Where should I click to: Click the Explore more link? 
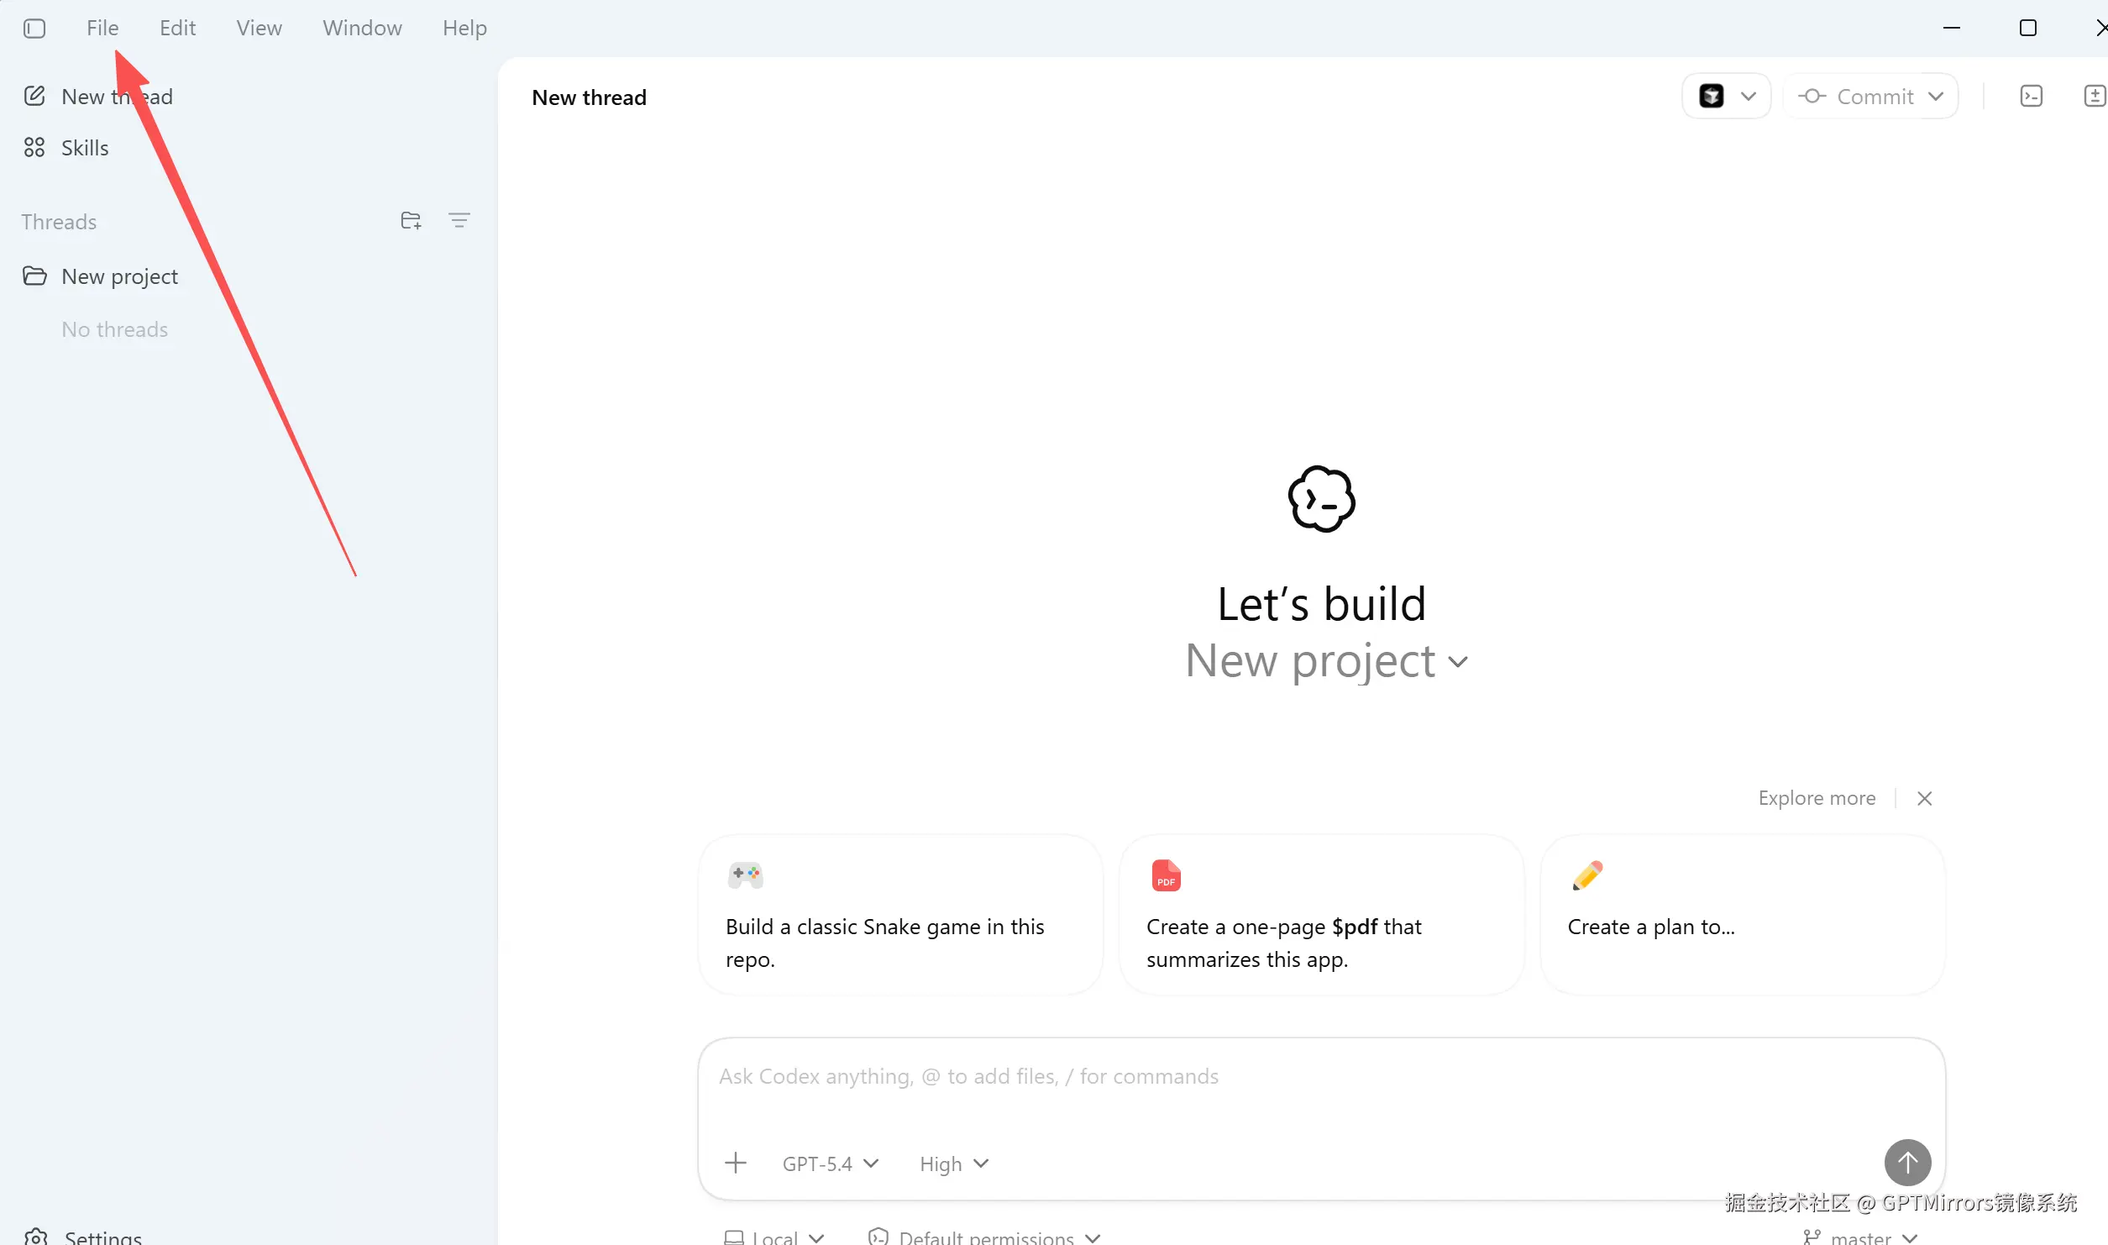[x=1817, y=798]
